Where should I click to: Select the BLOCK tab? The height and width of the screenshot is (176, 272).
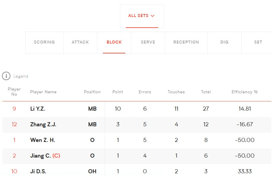[114, 43]
